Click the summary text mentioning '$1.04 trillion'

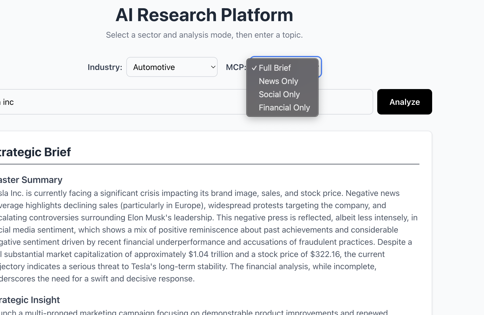(x=192, y=254)
